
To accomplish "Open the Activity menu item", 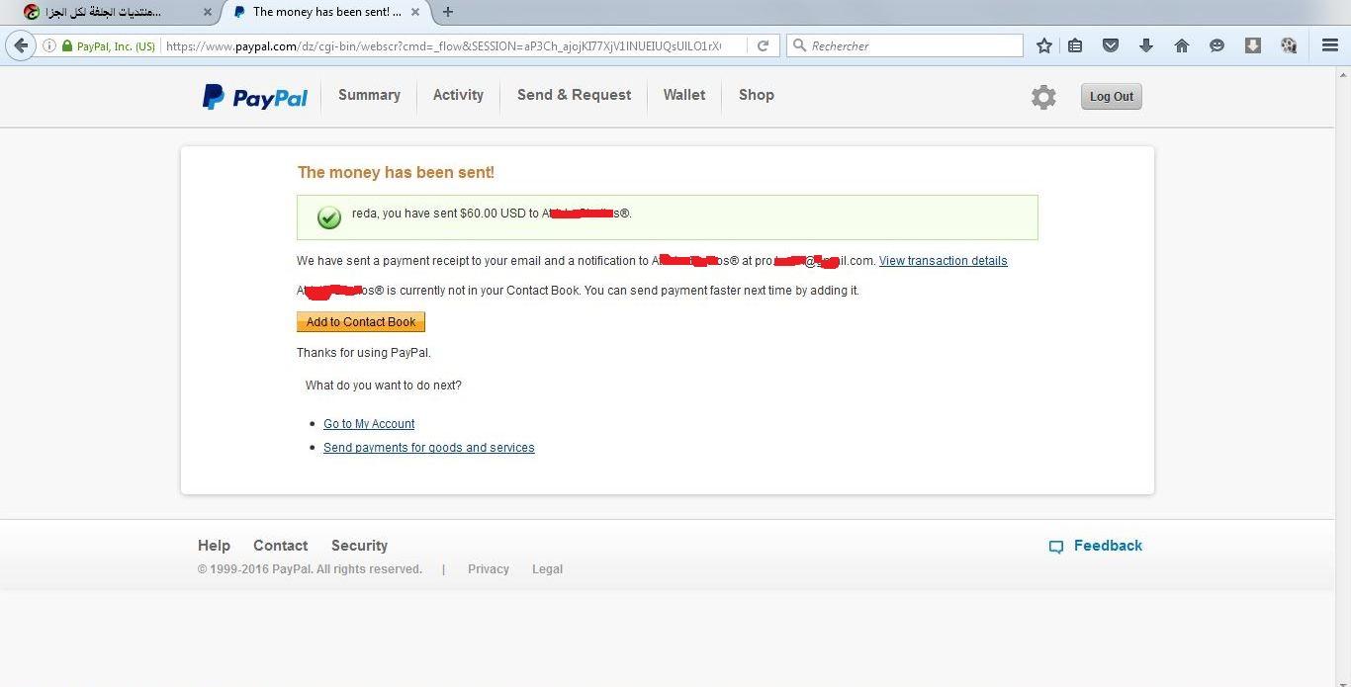I will (x=458, y=95).
